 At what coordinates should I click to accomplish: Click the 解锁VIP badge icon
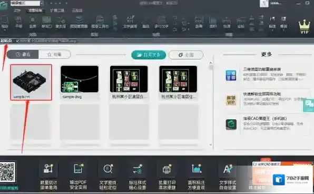click(231, 100)
